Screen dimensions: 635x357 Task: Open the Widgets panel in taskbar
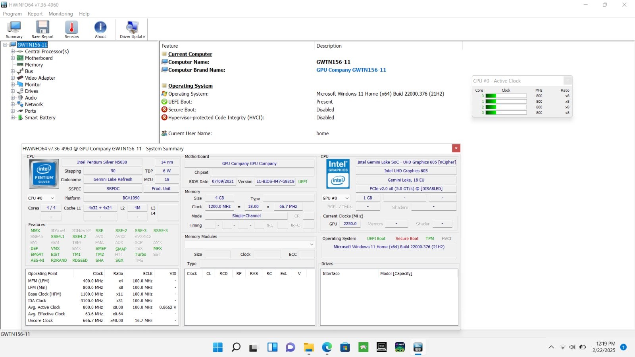click(x=272, y=347)
